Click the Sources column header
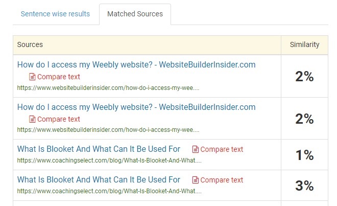Image resolution: width=337 pixels, height=206 pixels. pos(30,45)
